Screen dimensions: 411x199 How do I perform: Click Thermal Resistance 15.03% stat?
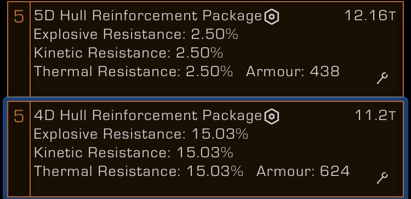(139, 171)
